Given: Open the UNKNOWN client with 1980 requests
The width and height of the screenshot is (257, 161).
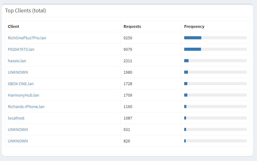Looking at the screenshot, I should click(x=18, y=72).
